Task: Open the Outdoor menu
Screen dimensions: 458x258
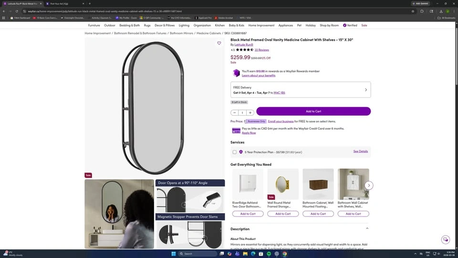Action: 110,25
